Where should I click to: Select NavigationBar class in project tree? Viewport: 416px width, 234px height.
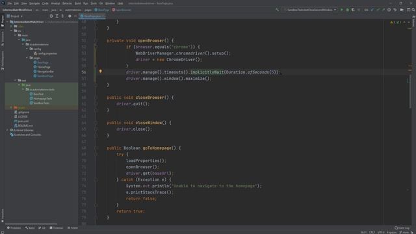tap(44, 71)
